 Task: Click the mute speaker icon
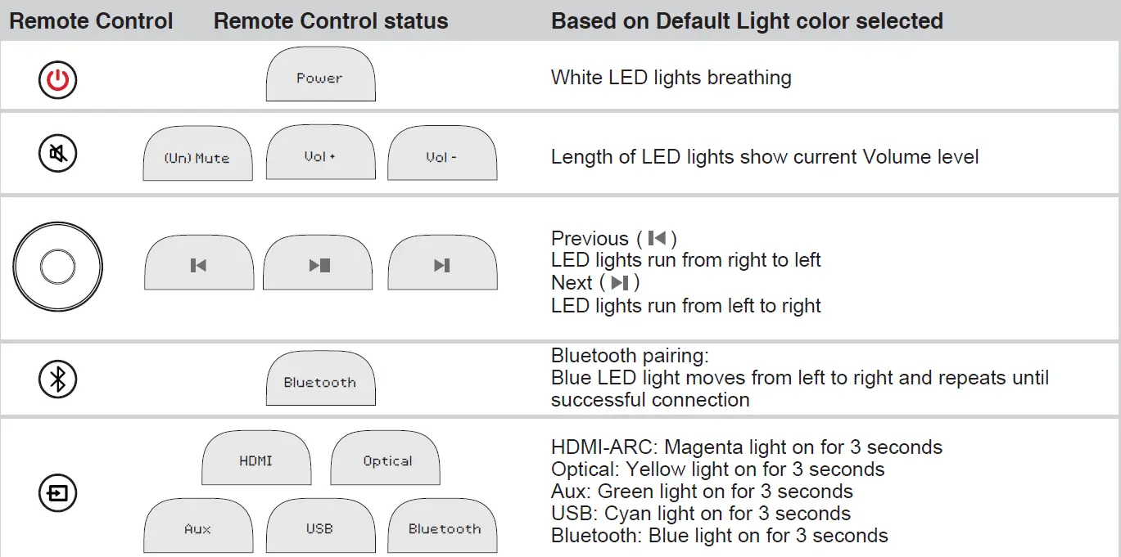click(x=57, y=154)
